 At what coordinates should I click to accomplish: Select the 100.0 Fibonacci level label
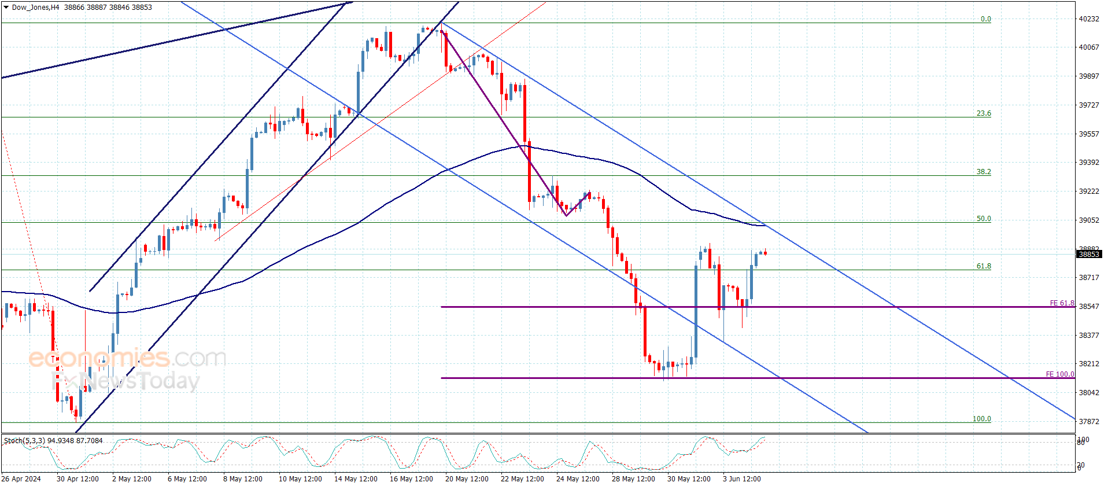(x=981, y=419)
